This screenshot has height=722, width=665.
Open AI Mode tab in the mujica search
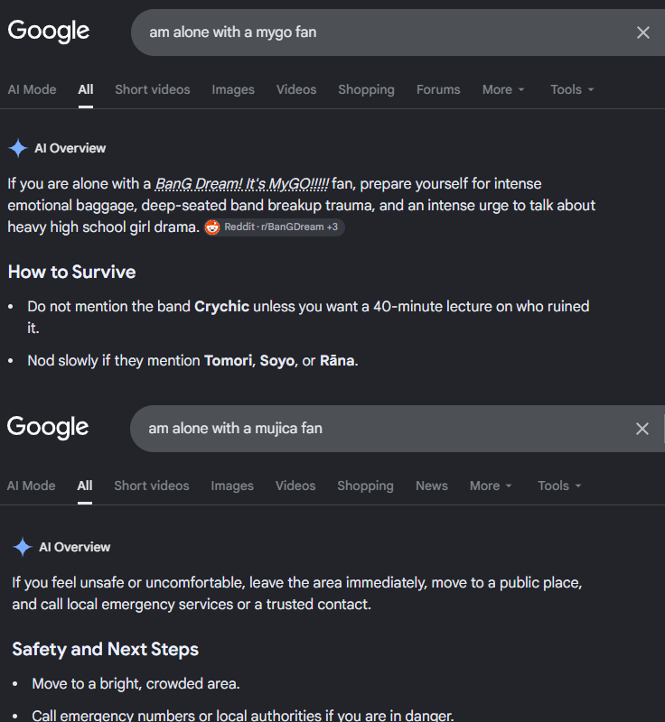click(x=31, y=486)
